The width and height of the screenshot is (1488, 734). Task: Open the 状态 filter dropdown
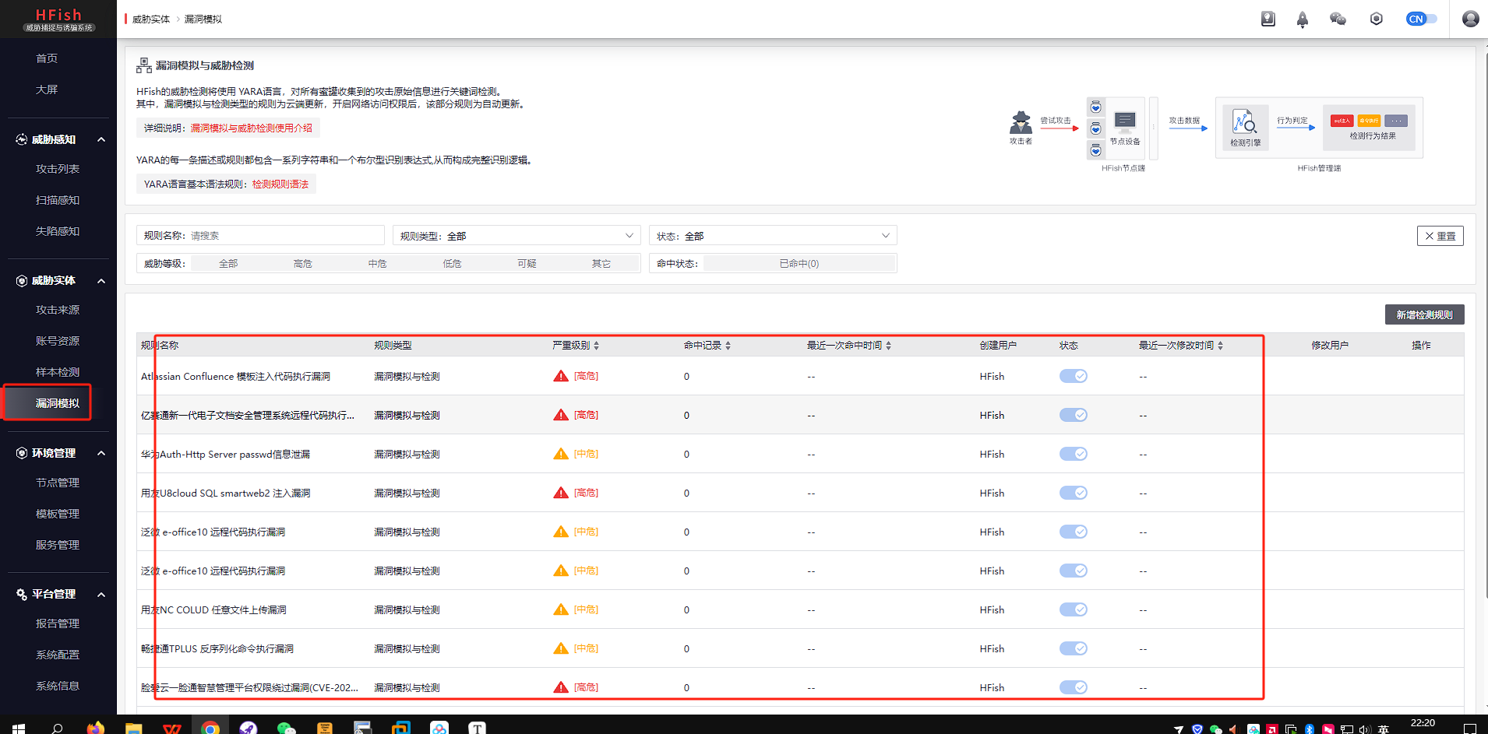772,236
